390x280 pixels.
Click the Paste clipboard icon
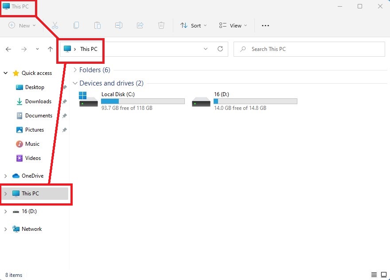(x=97, y=25)
